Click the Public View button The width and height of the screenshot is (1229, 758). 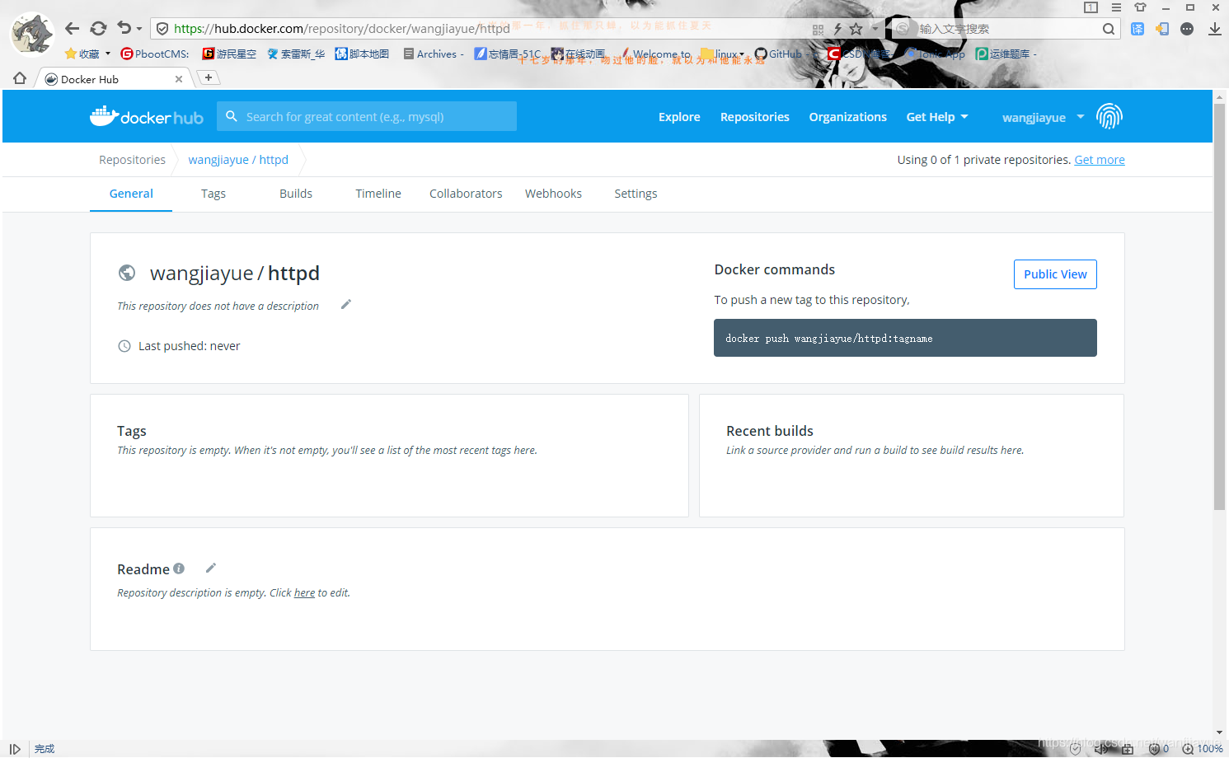pos(1055,274)
